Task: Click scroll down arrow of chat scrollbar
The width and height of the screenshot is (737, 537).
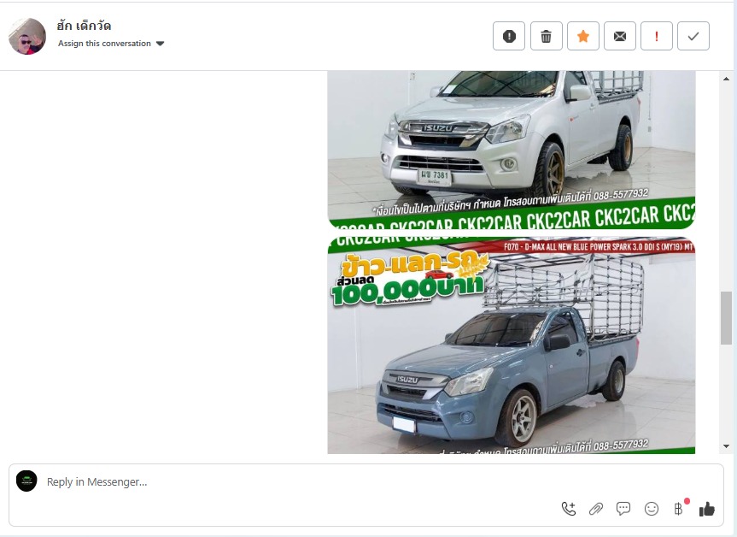Action: coord(726,446)
